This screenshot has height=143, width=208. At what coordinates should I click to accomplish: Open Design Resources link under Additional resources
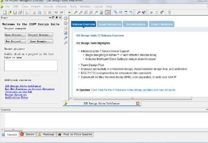point(16,95)
